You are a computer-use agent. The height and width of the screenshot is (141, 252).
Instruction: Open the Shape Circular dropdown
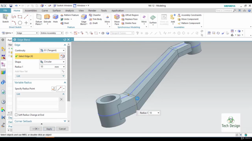(52, 62)
